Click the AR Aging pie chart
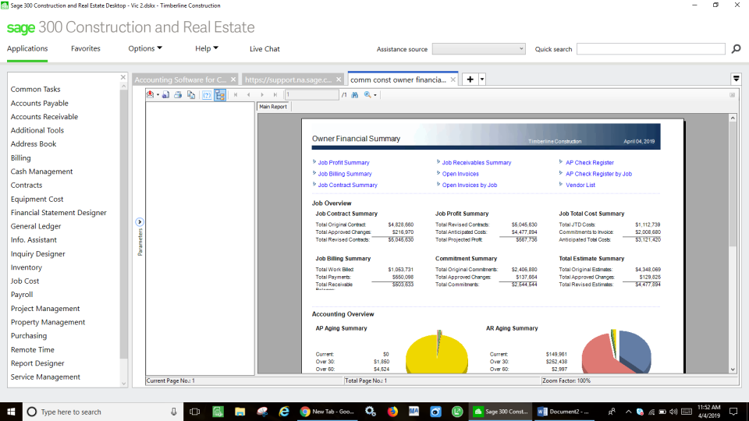Viewport: 749px width, 421px height. (616, 352)
